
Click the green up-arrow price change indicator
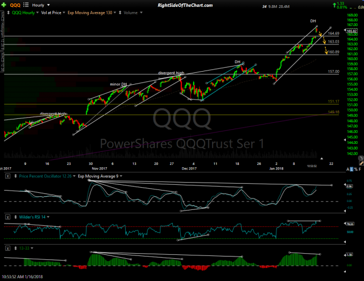(x=334, y=5)
